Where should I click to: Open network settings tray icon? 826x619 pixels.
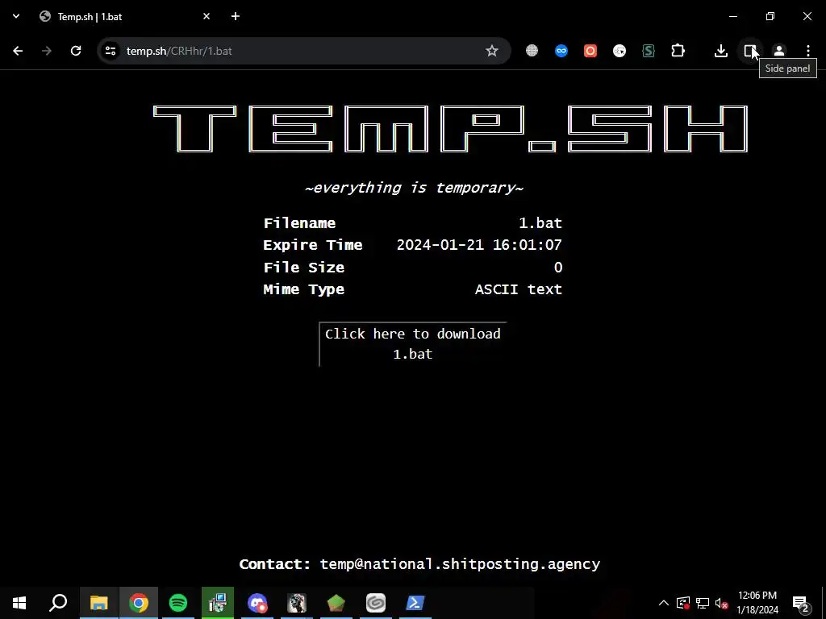tap(703, 603)
